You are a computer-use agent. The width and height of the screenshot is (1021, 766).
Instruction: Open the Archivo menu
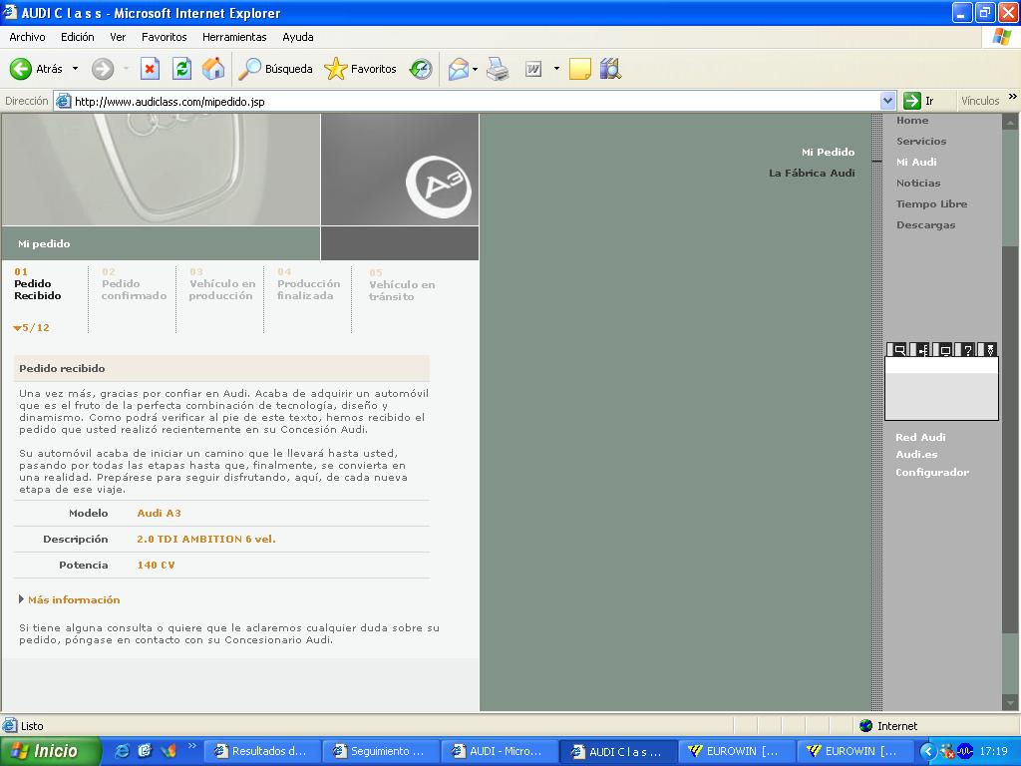coord(27,37)
